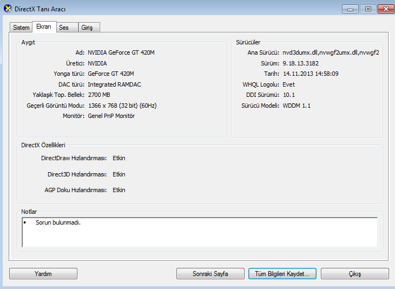Viewport: 395px width, 289px height.
Task: Click the display mode 1366 x 768 value
Action: click(x=122, y=106)
